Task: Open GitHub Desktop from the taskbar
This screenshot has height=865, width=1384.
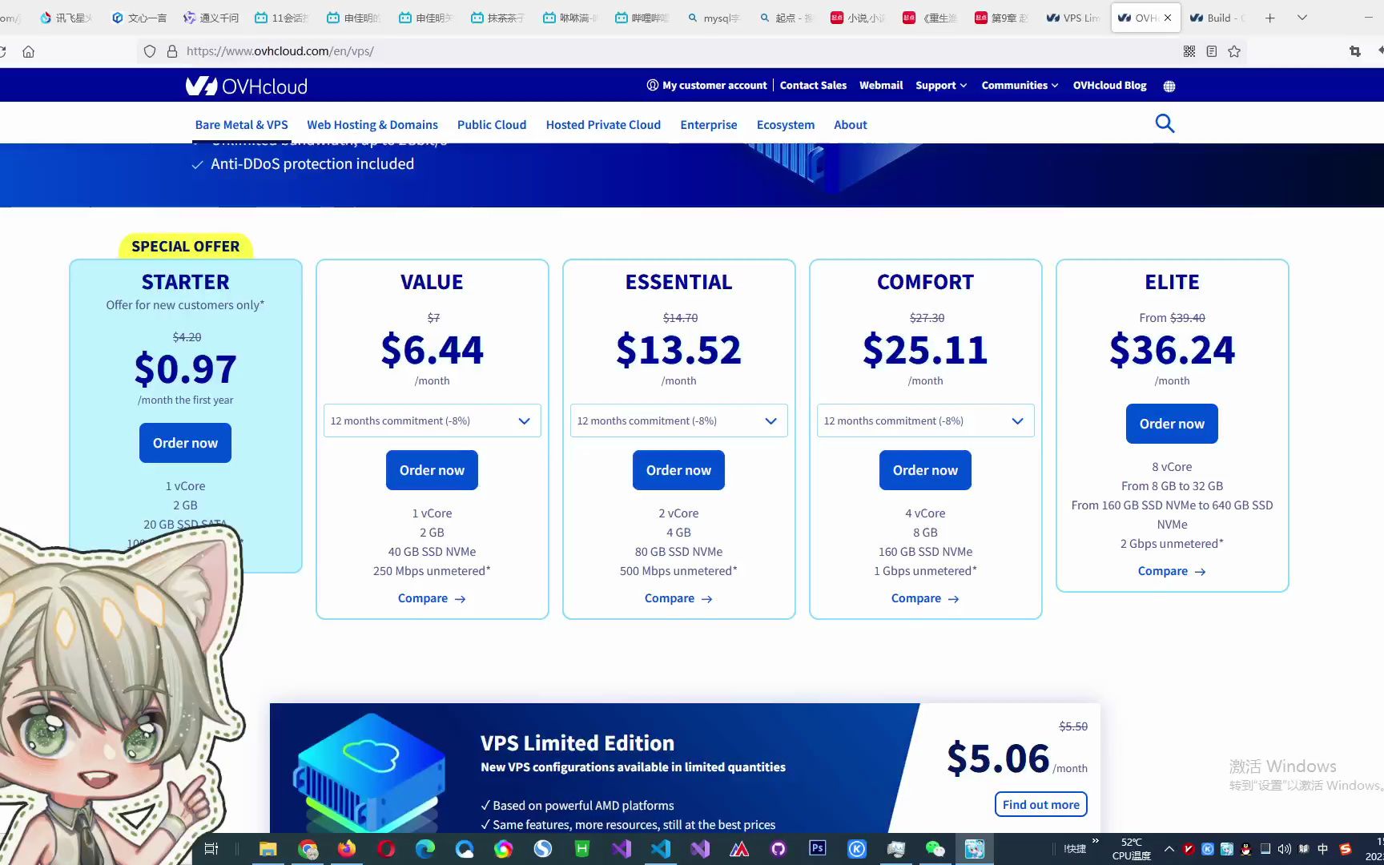Action: [778, 849]
